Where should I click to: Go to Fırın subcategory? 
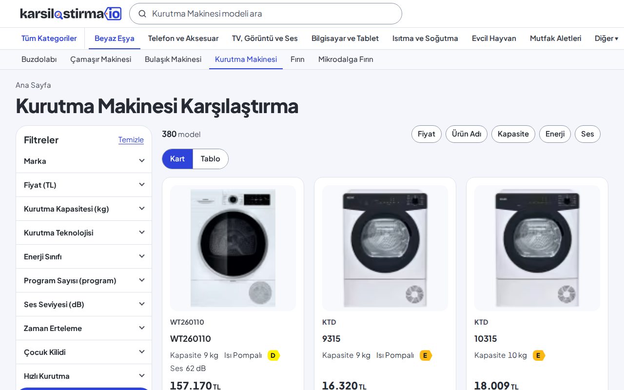tap(297, 59)
